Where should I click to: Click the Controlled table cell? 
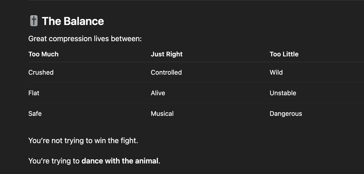point(166,72)
